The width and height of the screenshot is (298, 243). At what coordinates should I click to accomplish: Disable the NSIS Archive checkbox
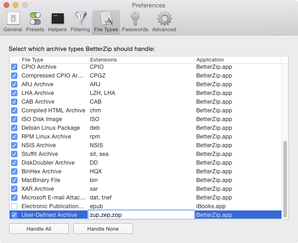14,145
